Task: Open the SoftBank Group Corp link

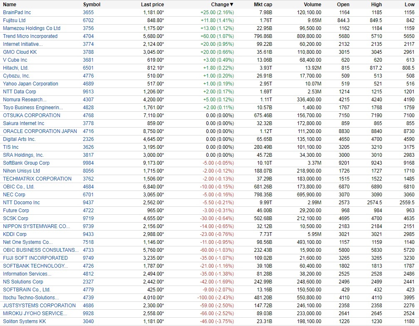Action: coord(26,163)
